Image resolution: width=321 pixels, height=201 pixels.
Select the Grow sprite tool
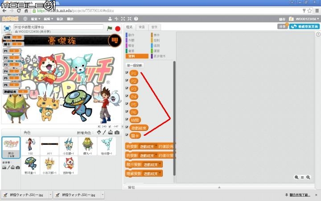click(123, 19)
